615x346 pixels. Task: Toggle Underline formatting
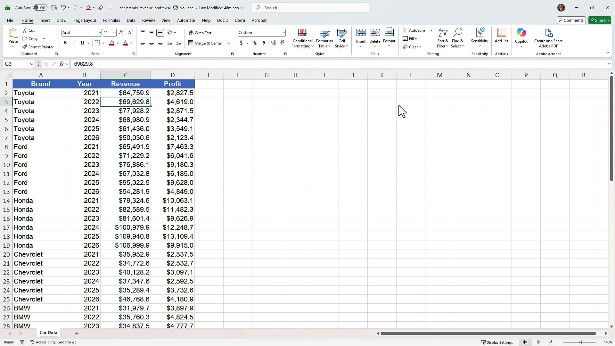[82, 43]
